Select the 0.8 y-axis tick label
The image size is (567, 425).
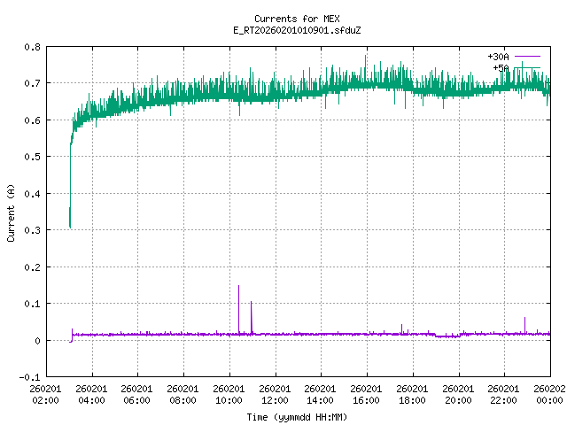(31, 46)
